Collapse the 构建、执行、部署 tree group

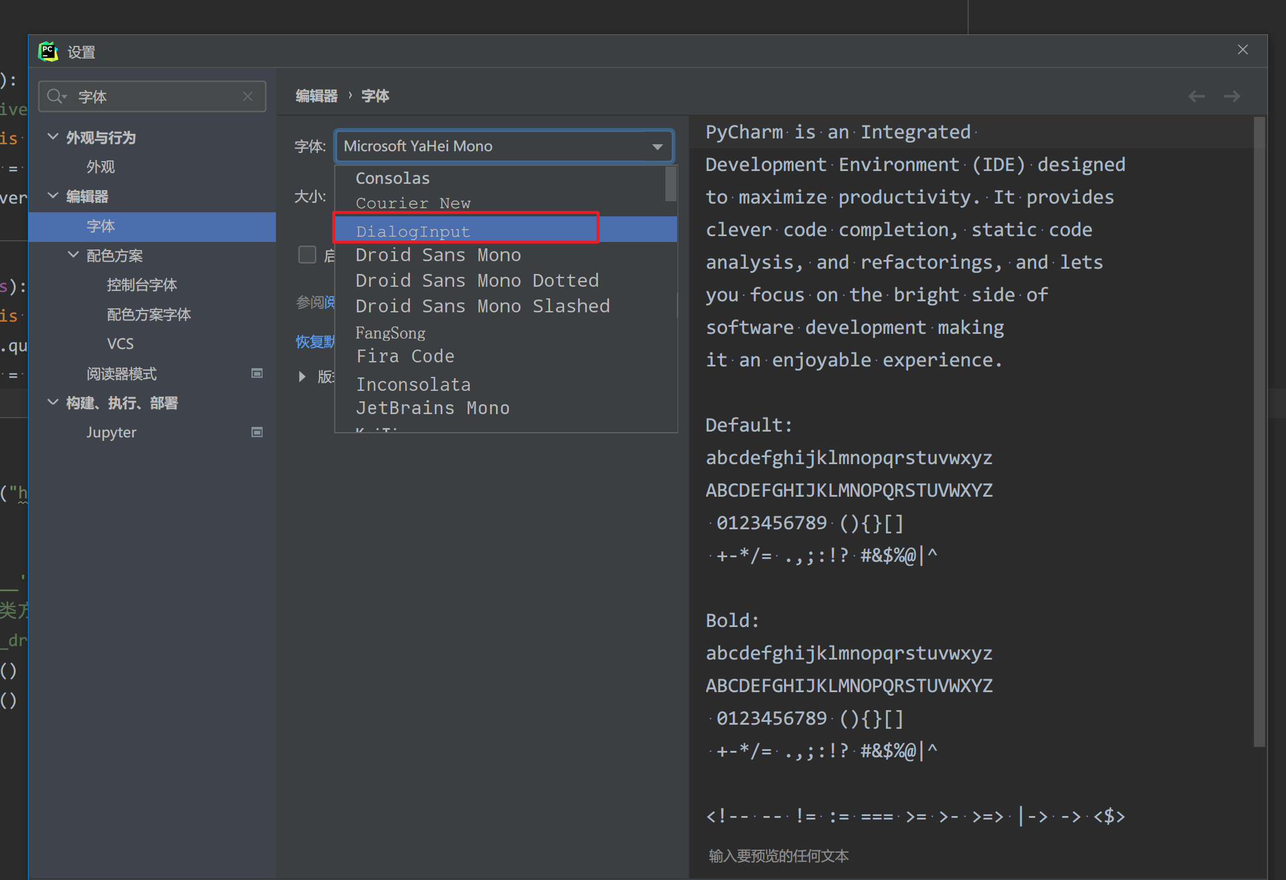52,402
